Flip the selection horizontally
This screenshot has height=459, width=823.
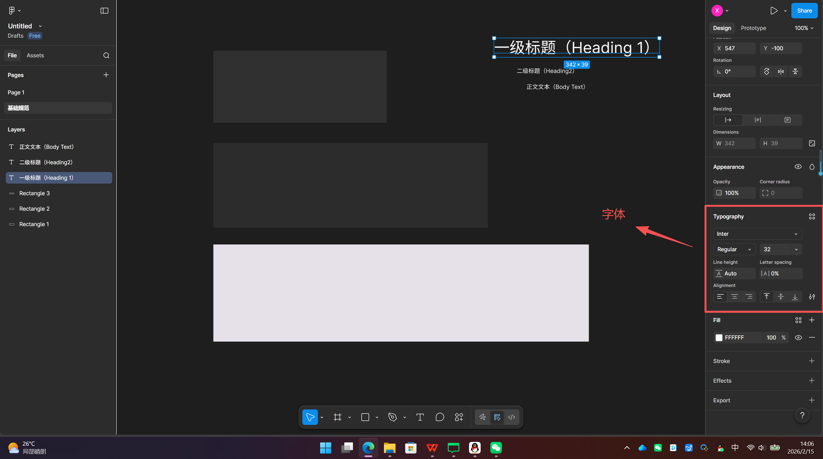(781, 71)
